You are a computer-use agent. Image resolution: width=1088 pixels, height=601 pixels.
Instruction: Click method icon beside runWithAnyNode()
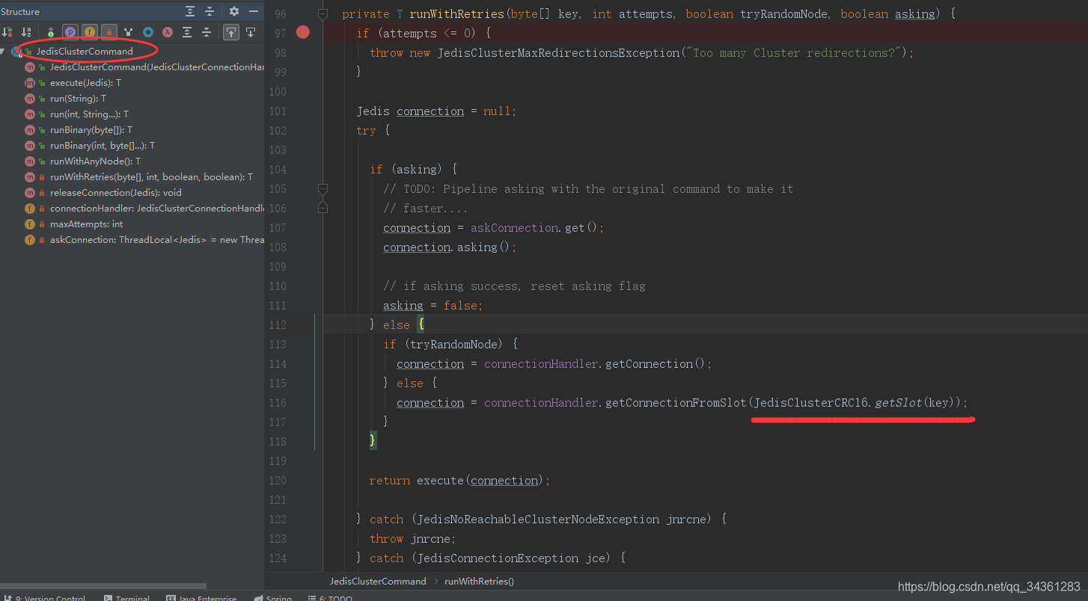(x=30, y=161)
